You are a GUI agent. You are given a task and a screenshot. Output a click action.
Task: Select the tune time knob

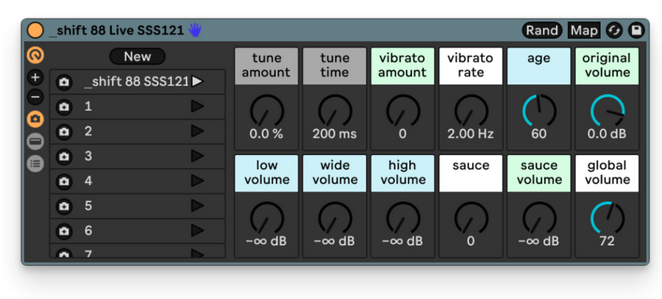[335, 111]
